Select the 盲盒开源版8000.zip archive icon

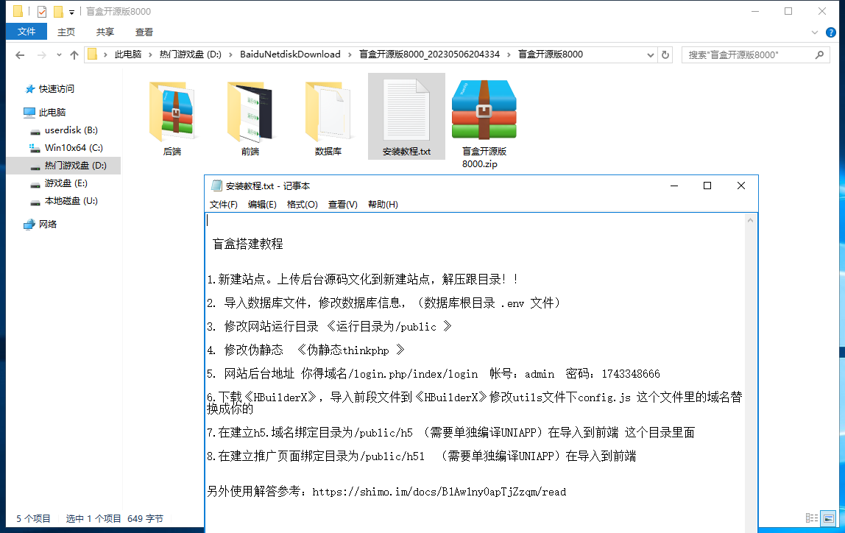tap(484, 110)
